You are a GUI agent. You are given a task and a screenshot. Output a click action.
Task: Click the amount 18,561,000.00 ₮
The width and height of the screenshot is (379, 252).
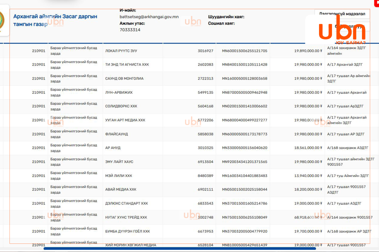[308, 148]
